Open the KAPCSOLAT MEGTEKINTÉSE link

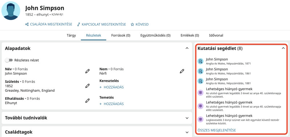104,24
